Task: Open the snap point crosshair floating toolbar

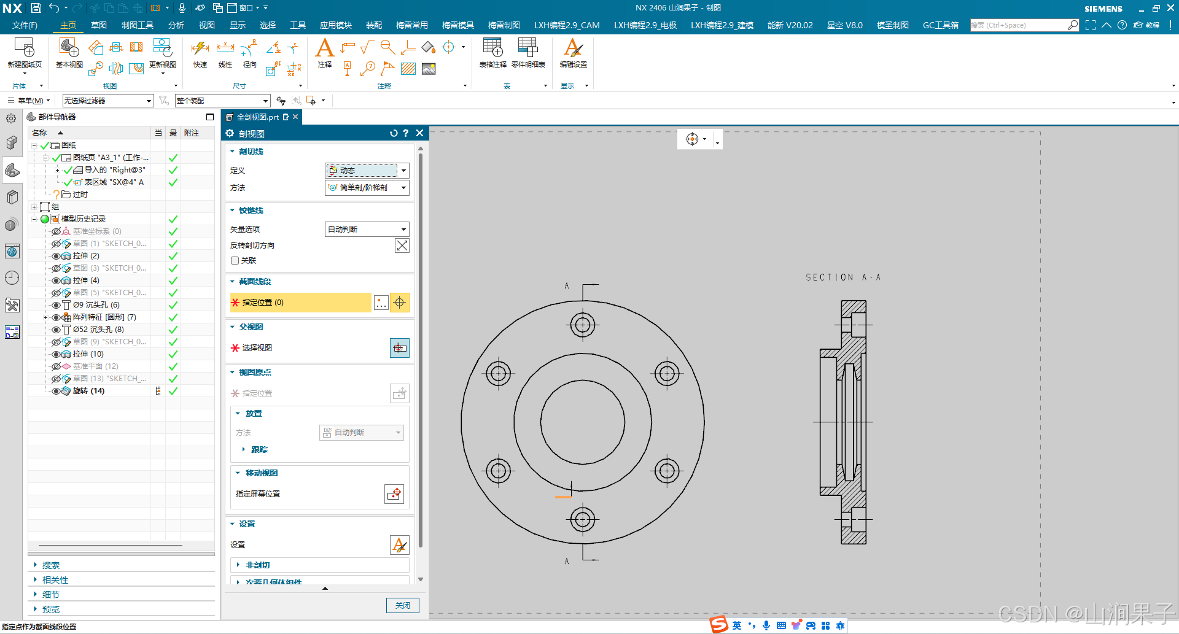Action: click(x=692, y=139)
